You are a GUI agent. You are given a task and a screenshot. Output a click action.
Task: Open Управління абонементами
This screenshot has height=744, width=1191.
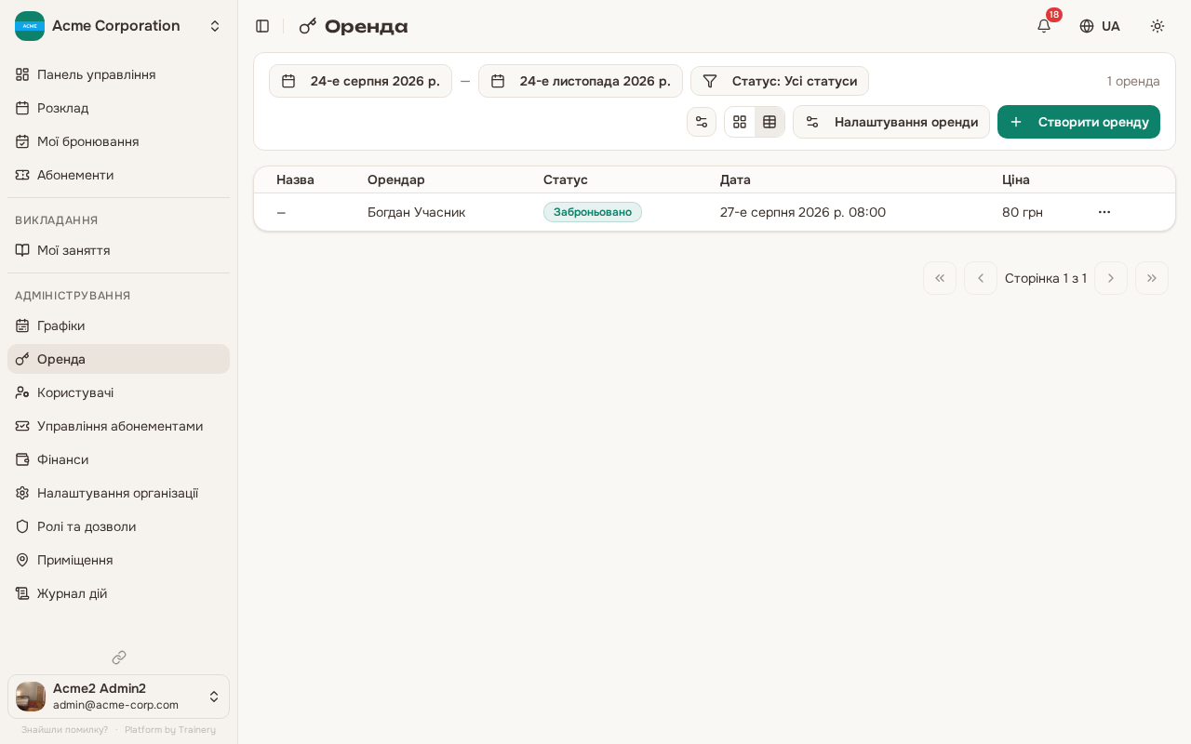[x=118, y=426]
